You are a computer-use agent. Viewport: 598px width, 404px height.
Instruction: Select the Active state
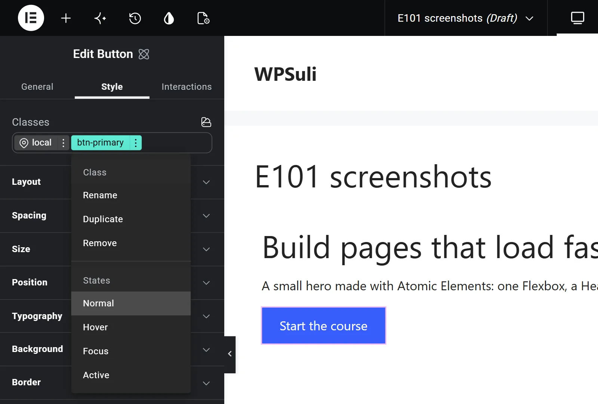click(x=131, y=375)
